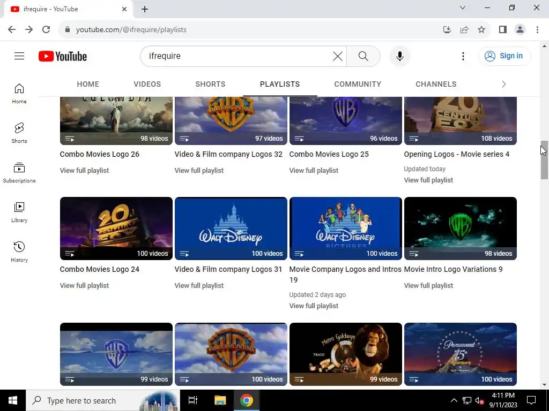Open the taskbar clock and date
549x411 pixels.
coord(503,400)
